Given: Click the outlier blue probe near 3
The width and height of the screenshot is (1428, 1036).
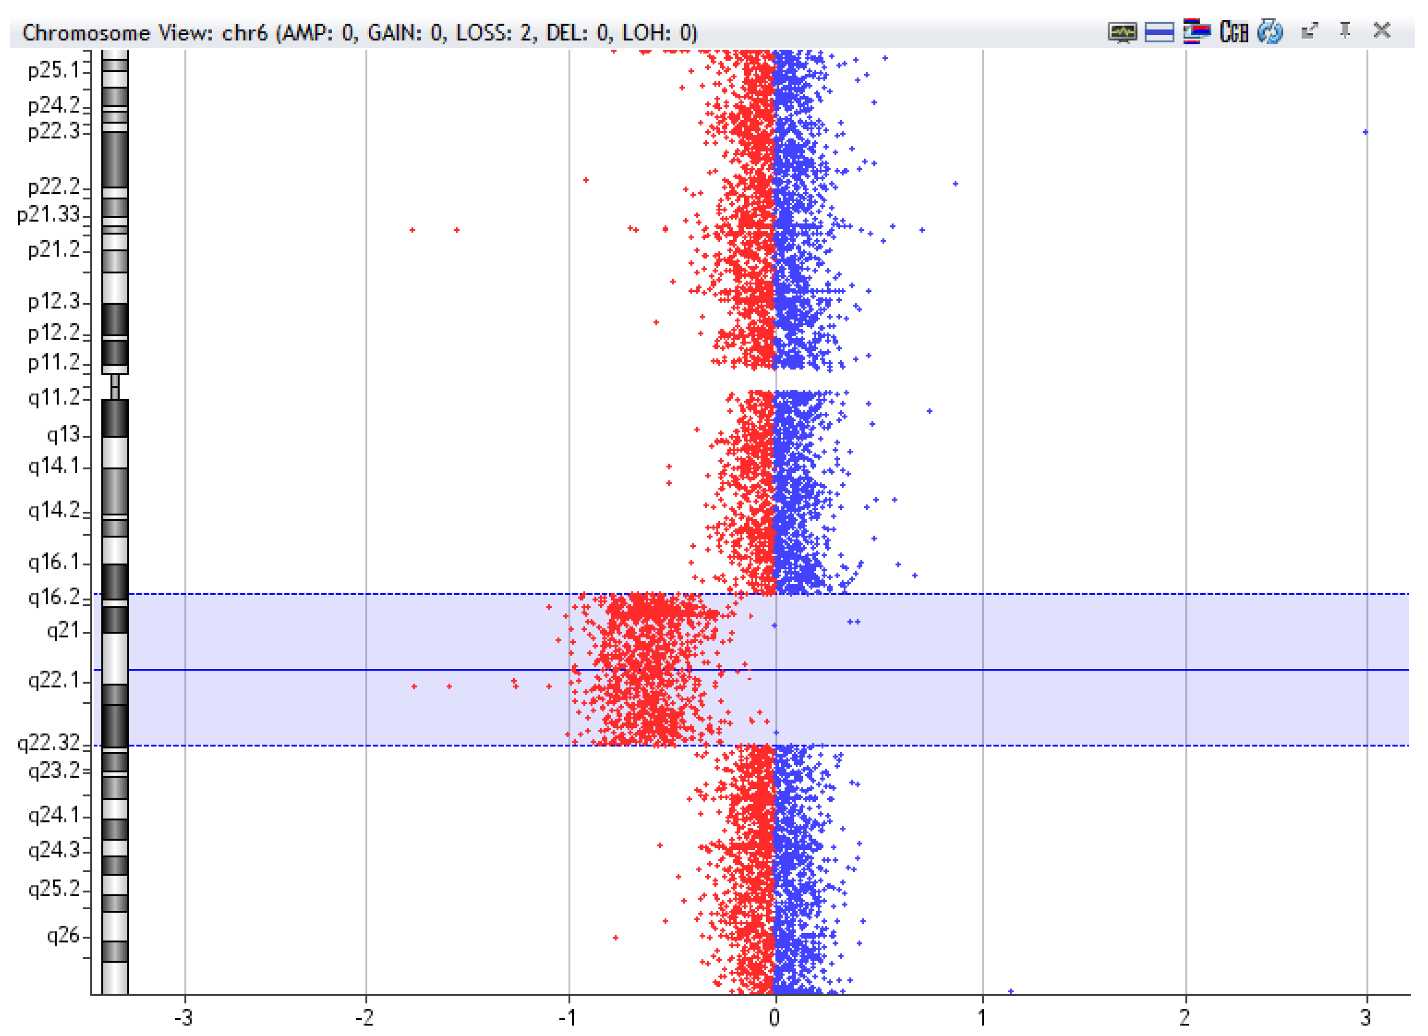Looking at the screenshot, I should point(1365,132).
